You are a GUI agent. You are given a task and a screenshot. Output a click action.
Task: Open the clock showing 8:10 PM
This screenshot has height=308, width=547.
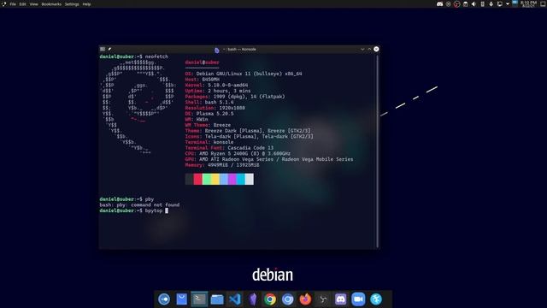(x=528, y=3)
